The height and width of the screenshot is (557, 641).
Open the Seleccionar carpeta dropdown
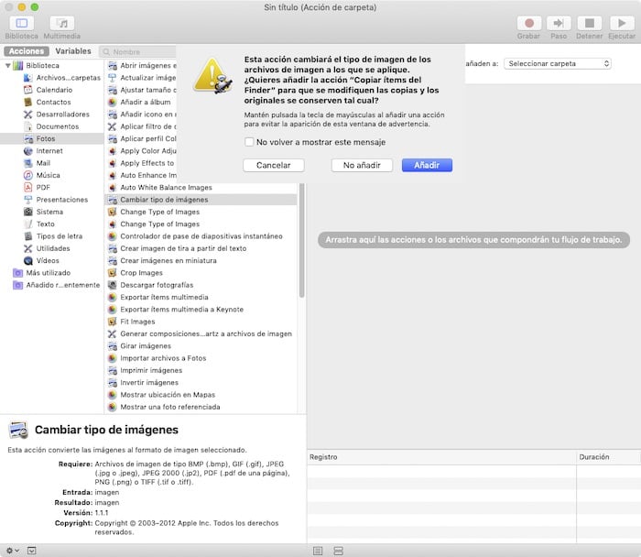click(558, 64)
